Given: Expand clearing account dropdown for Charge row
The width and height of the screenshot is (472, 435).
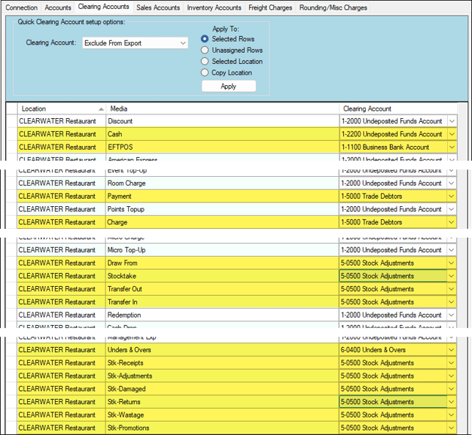Looking at the screenshot, I should (x=451, y=222).
